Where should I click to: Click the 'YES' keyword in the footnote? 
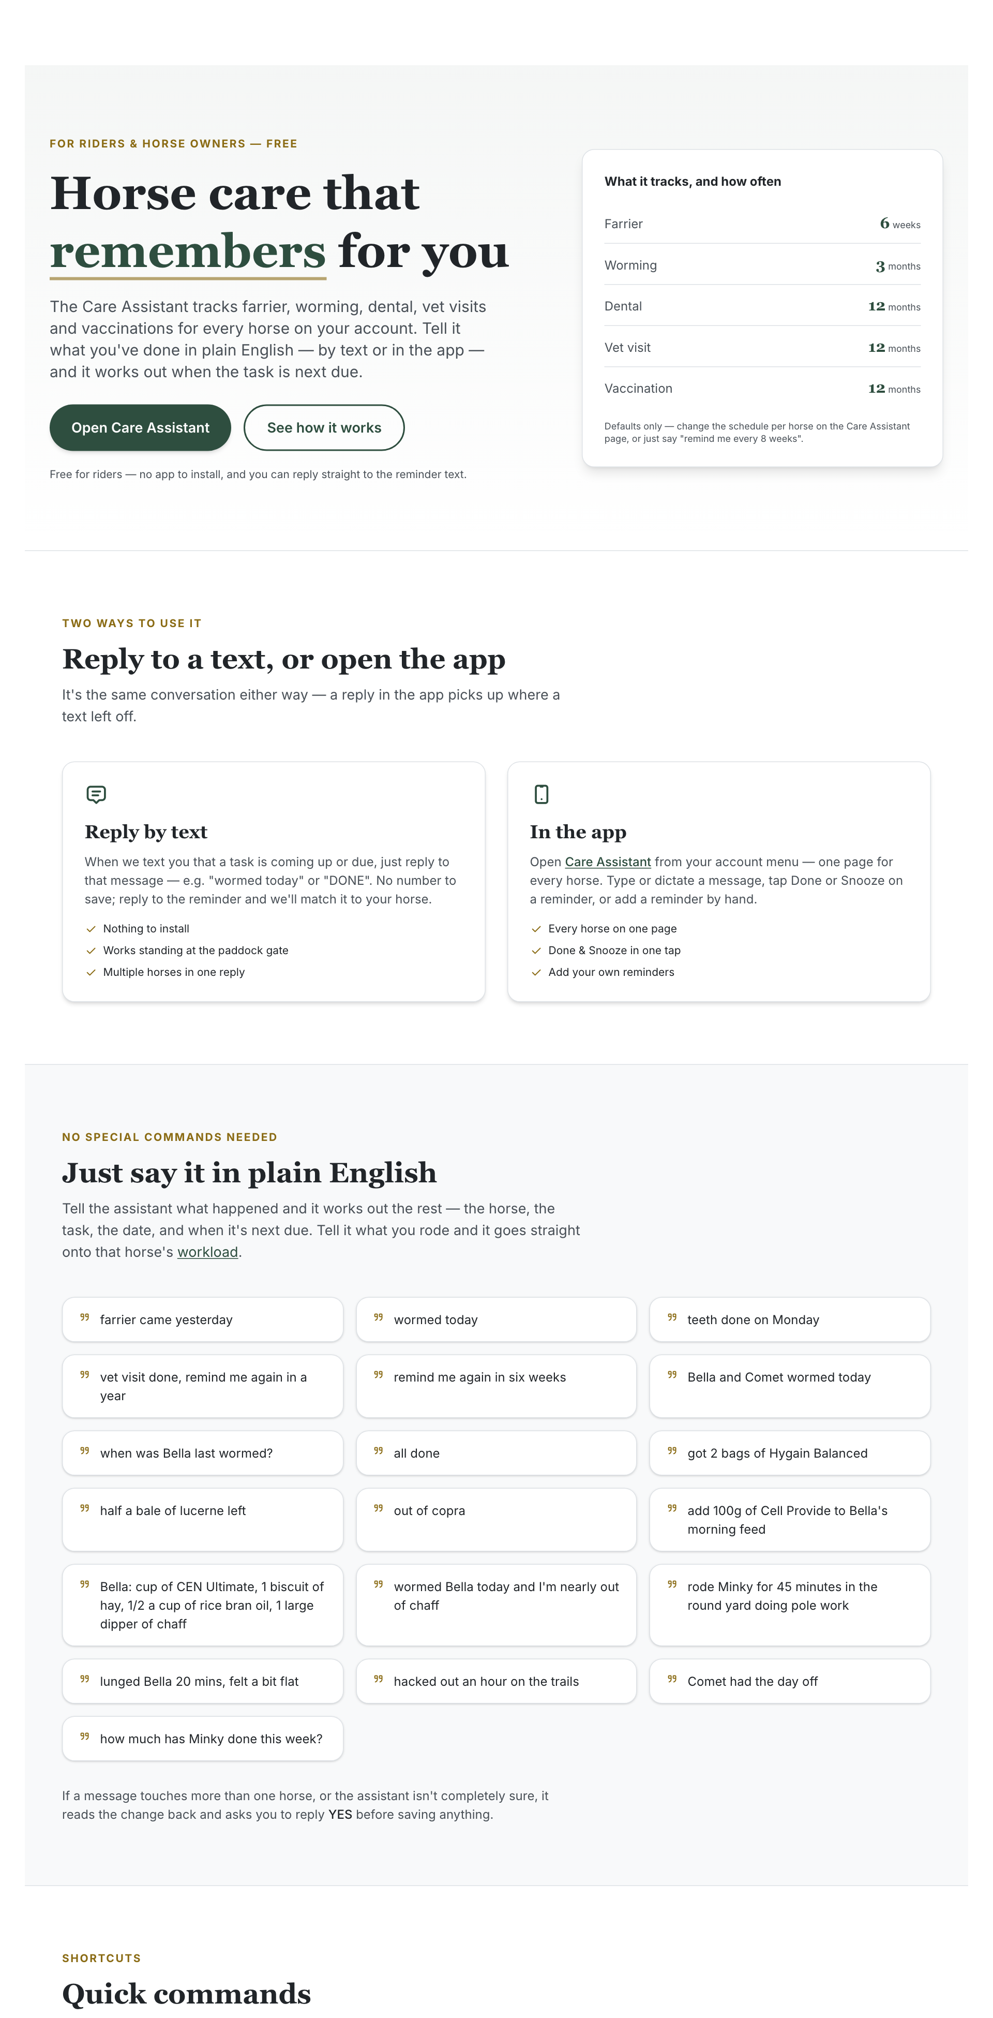[340, 1815]
